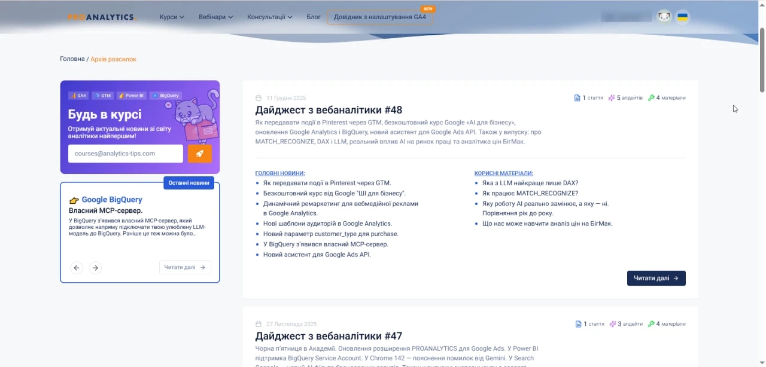The height and width of the screenshot is (367, 766).
Task: Click Головна breadcrumb link
Action: (x=72, y=59)
